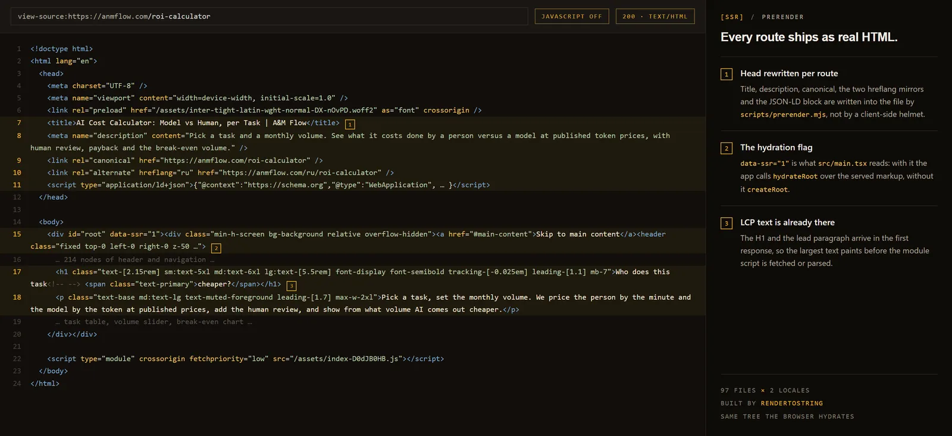
Task: Click callout marker after the closing title tag
Action: coord(350,124)
